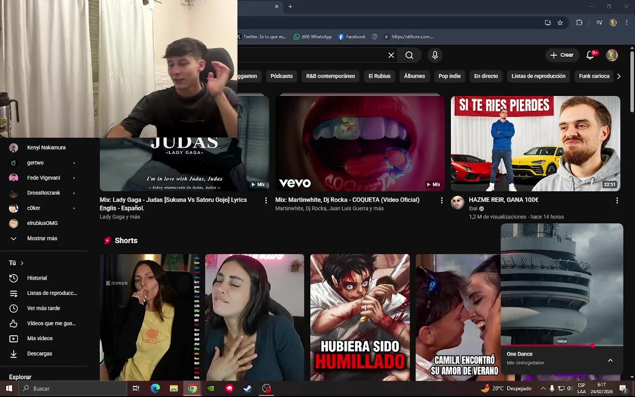The height and width of the screenshot is (397, 635).
Task: Open the Chrome three-dot menu
Action: pyautogui.click(x=626, y=23)
